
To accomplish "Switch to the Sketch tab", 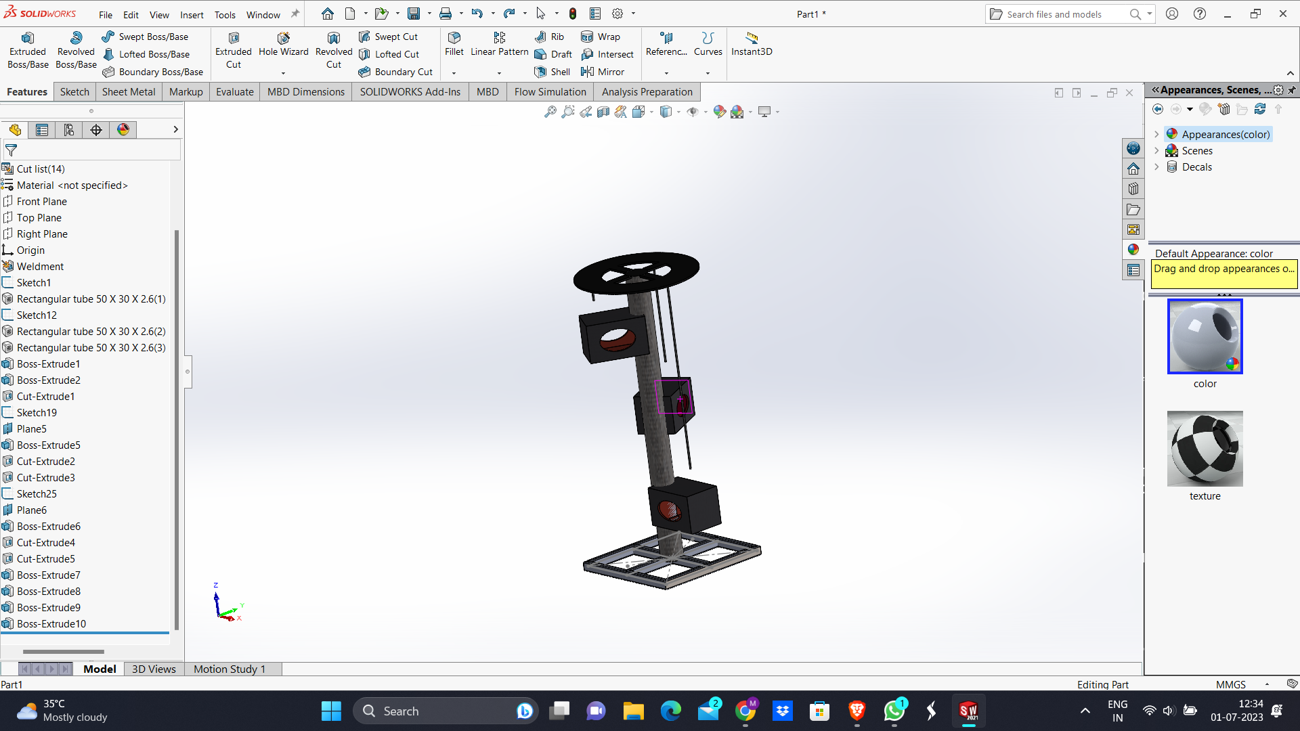I will 74,92.
